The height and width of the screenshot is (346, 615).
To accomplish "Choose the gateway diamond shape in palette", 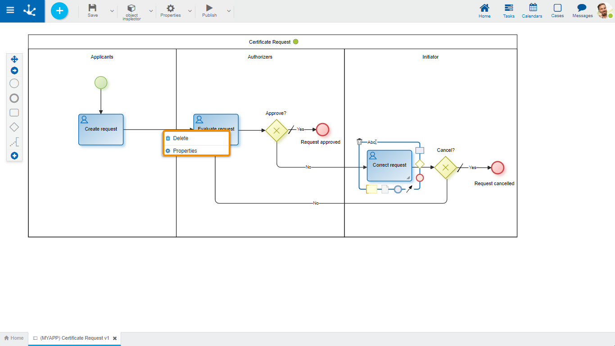I will [x=14, y=127].
